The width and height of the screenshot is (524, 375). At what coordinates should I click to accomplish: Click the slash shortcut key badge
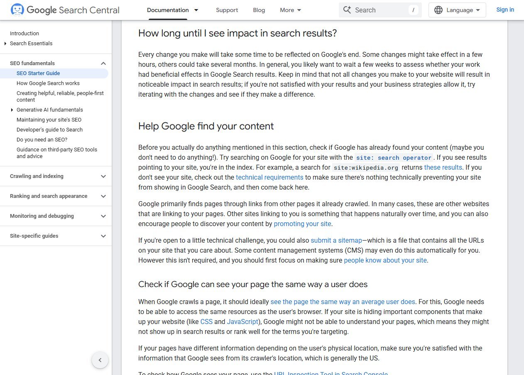413,10
